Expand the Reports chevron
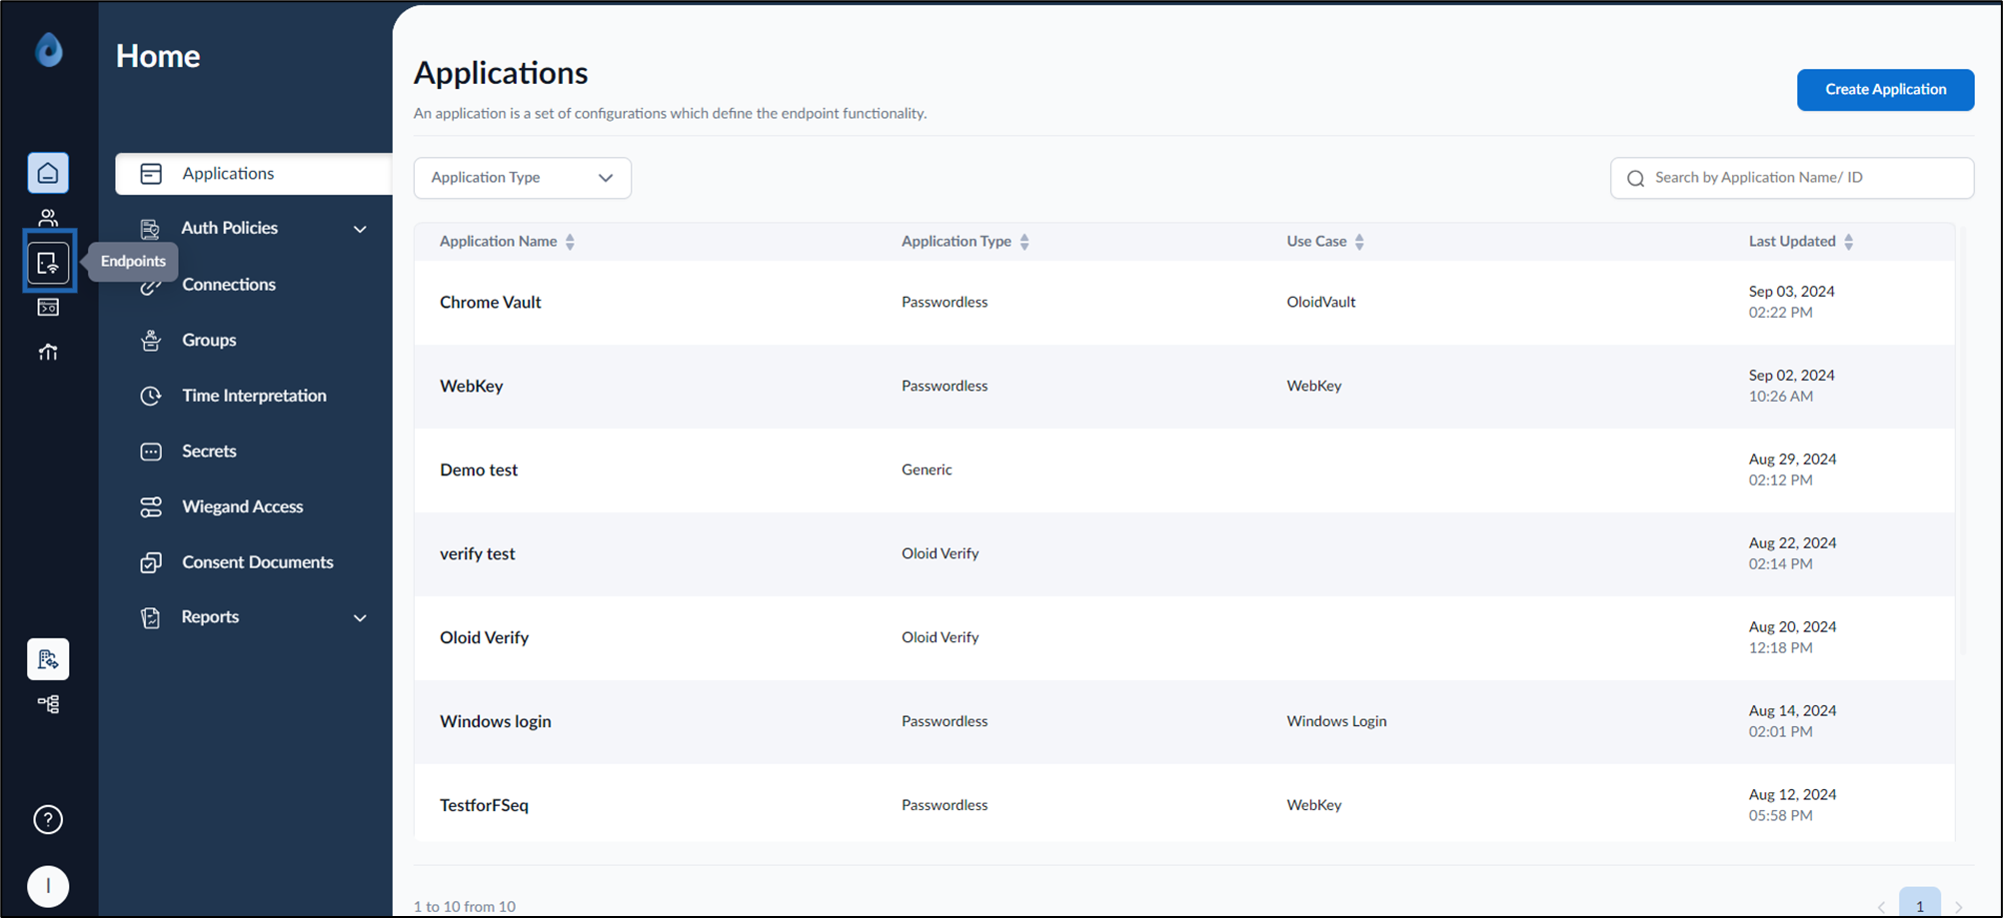Image resolution: width=2003 pixels, height=918 pixels. (x=360, y=617)
